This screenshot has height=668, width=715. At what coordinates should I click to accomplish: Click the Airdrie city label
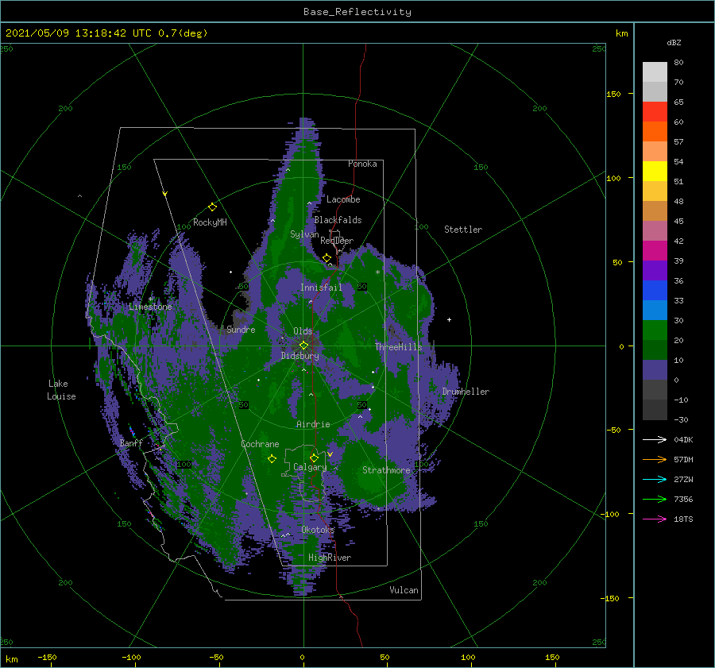tap(313, 424)
